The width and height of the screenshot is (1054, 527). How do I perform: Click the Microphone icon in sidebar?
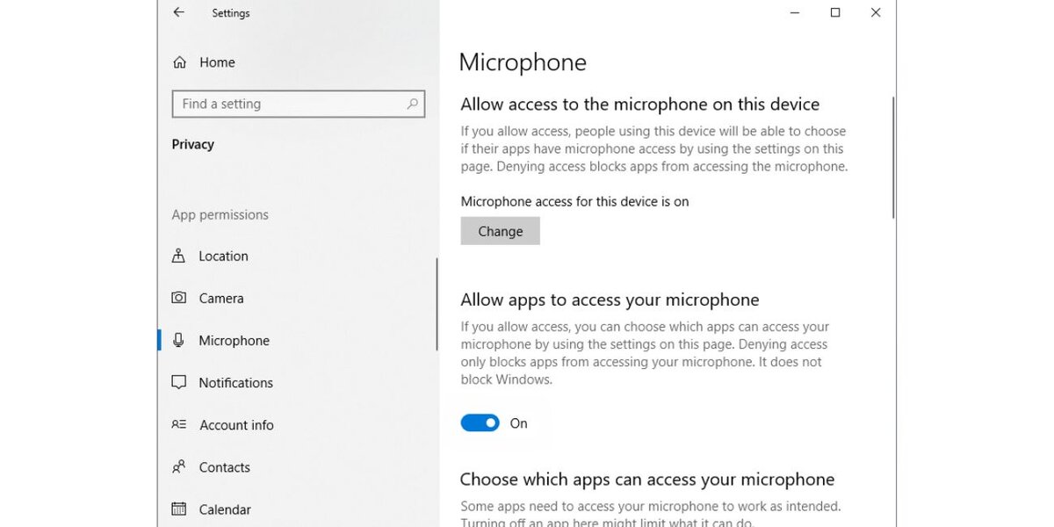click(179, 340)
